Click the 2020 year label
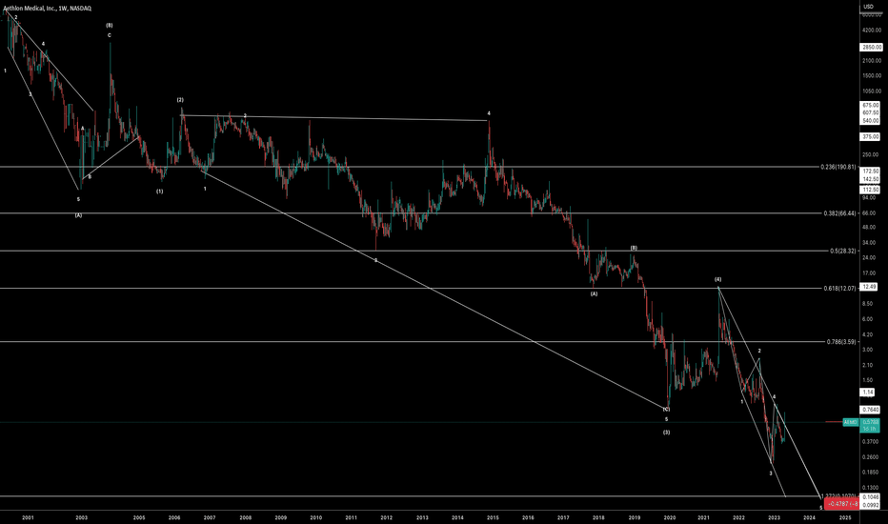 click(670, 517)
